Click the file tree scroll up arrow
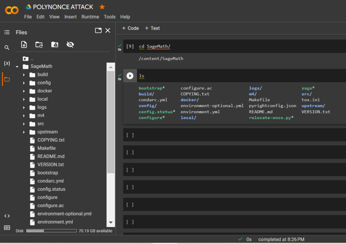This screenshot has height=244, width=346. [111, 67]
